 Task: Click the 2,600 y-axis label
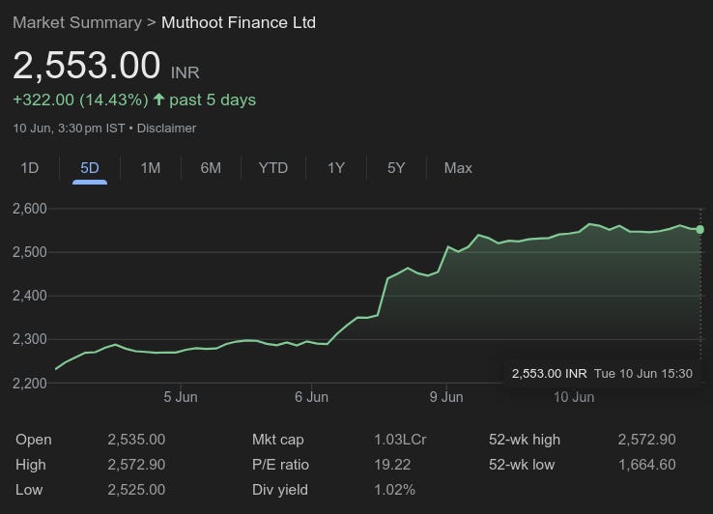click(x=30, y=209)
